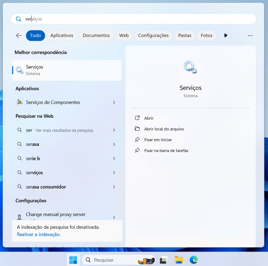Switch to the Web filter tab
Image resolution: width=268 pixels, height=266 pixels.
tap(124, 36)
